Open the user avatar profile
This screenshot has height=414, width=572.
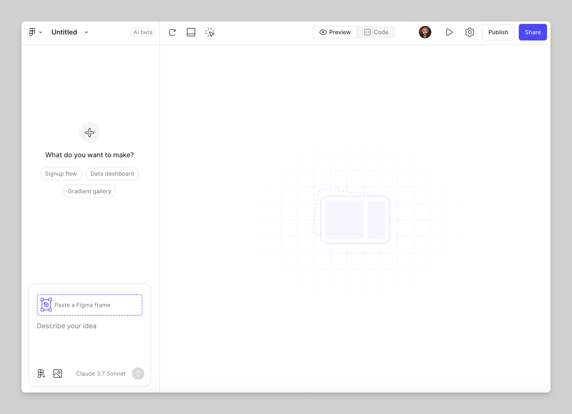[x=425, y=32]
